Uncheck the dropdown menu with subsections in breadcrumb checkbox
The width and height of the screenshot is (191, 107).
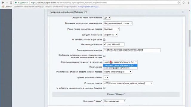tap(104, 56)
